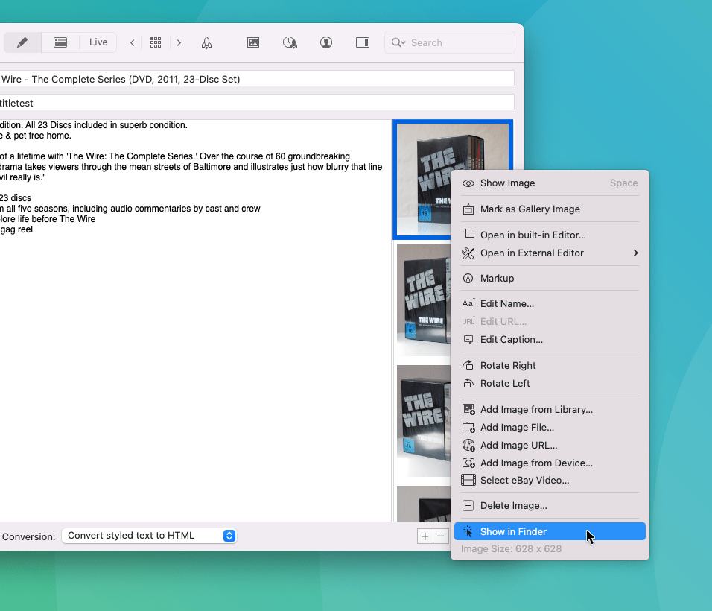Choose Add Image from Device

(x=550, y=463)
